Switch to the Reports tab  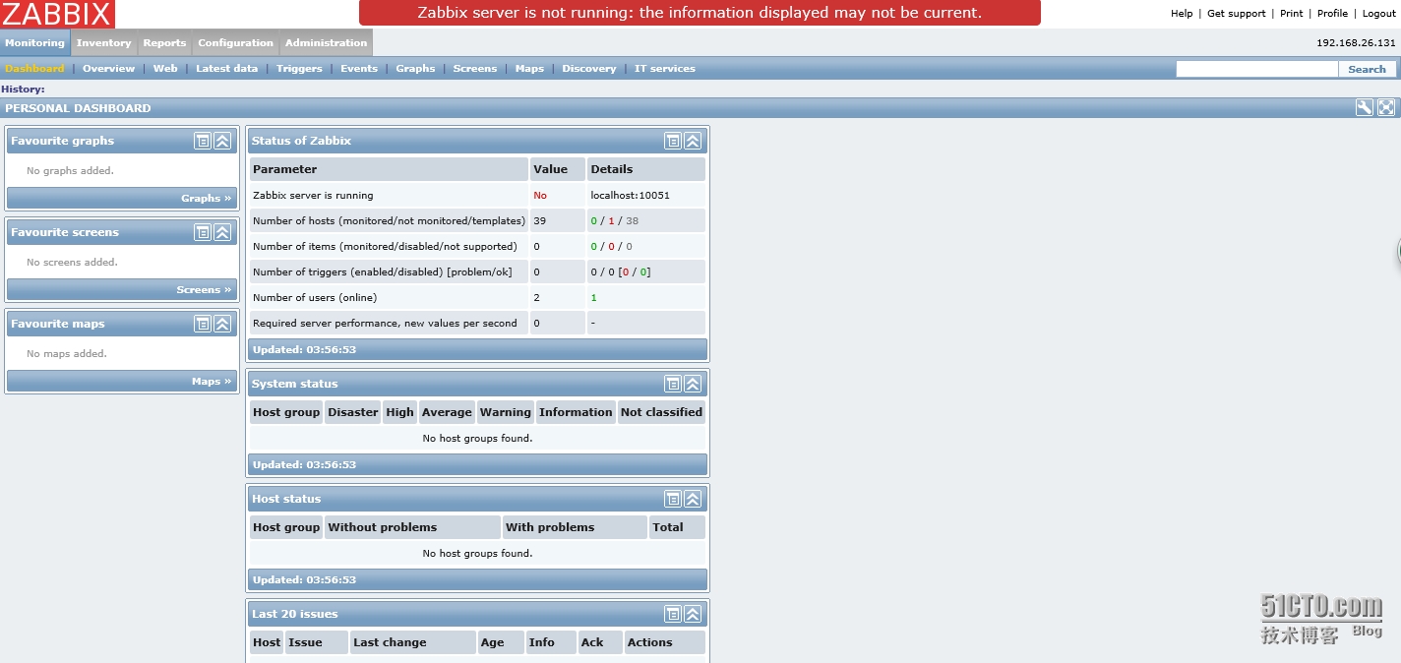point(164,42)
